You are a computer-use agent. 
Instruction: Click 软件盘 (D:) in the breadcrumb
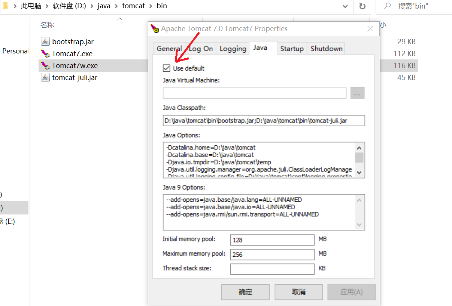70,6
